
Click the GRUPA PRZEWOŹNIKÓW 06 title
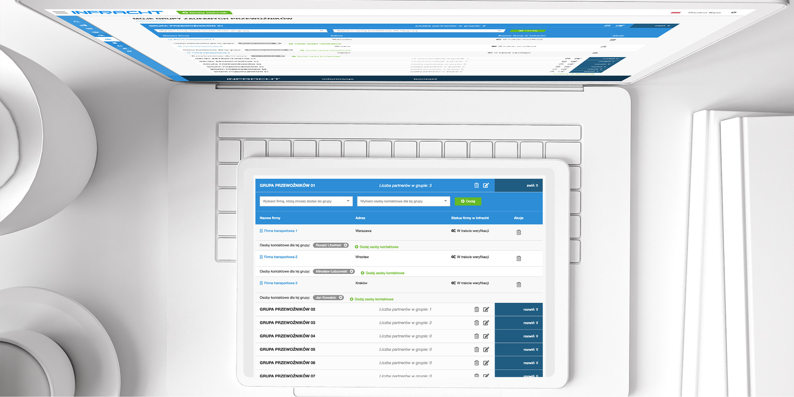click(287, 363)
